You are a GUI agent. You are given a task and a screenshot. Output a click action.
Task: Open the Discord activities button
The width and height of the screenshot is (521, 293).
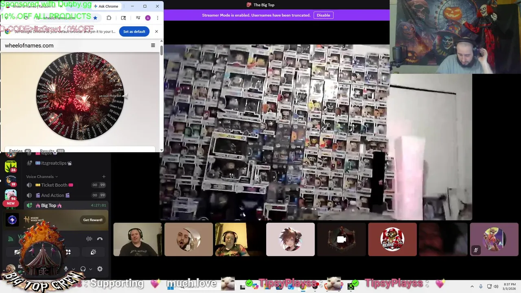68,252
